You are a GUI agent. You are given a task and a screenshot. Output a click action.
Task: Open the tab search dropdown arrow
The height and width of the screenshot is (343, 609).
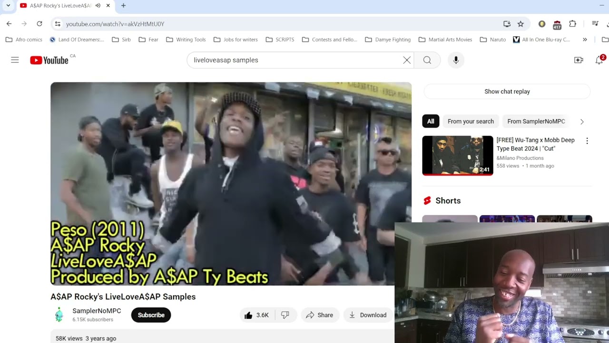(8, 6)
